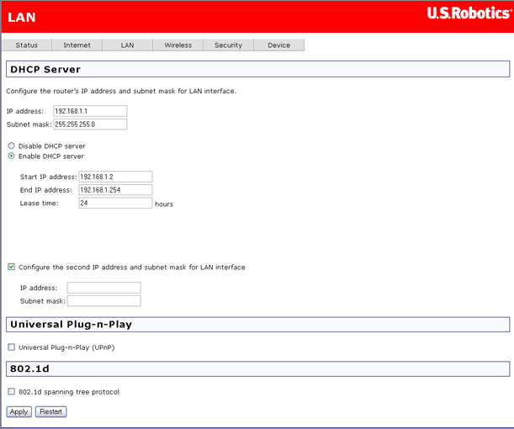Focus the Subnet mask field 255.255.255.0
Screen dimensions: 514x429
[90, 124]
